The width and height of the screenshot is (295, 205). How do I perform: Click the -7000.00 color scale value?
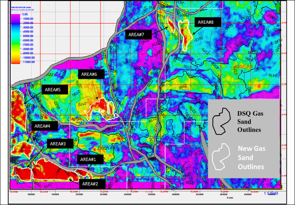pos(28,45)
